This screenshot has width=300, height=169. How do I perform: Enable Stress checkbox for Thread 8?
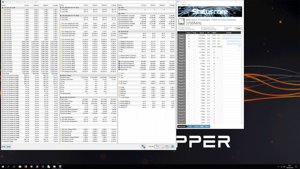click(189, 55)
